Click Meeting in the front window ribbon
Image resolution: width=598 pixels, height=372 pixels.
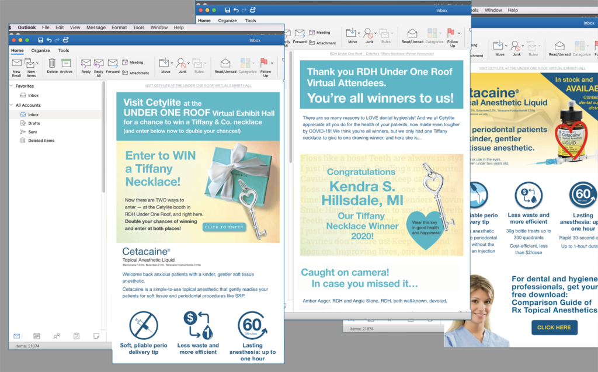(133, 62)
